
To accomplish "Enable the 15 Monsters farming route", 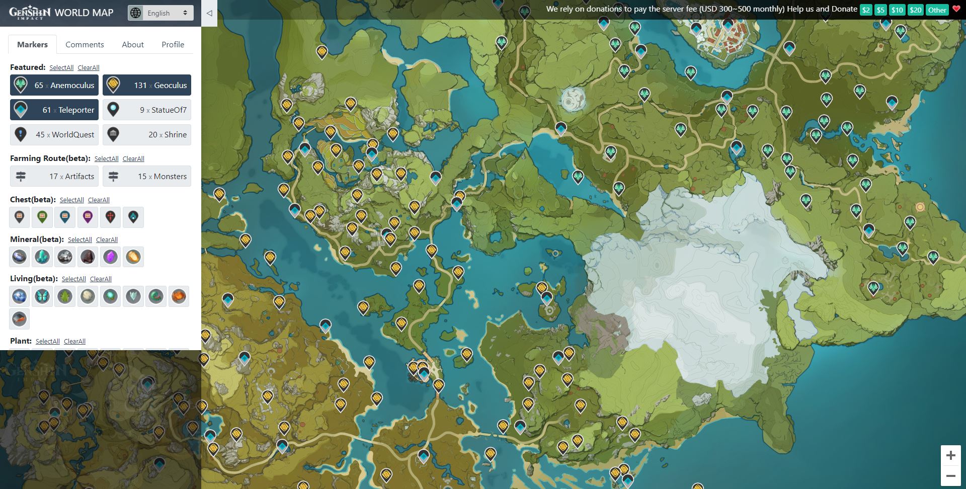I will coord(147,177).
